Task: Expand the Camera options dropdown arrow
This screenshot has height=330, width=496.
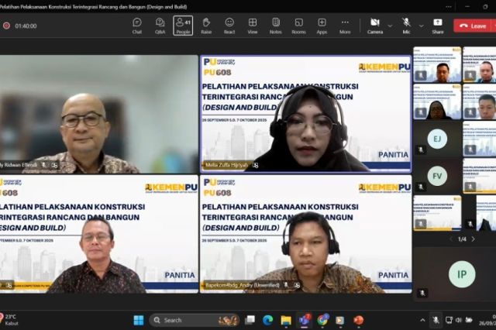Action: (x=390, y=26)
